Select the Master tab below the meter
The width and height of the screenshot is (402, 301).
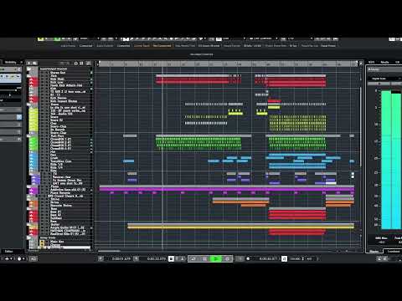coord(374,251)
